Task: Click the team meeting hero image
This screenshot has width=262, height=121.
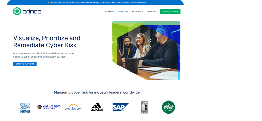Action: click(146, 51)
